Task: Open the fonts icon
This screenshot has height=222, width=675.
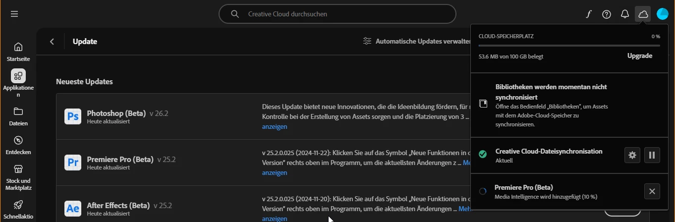Action: 589,14
